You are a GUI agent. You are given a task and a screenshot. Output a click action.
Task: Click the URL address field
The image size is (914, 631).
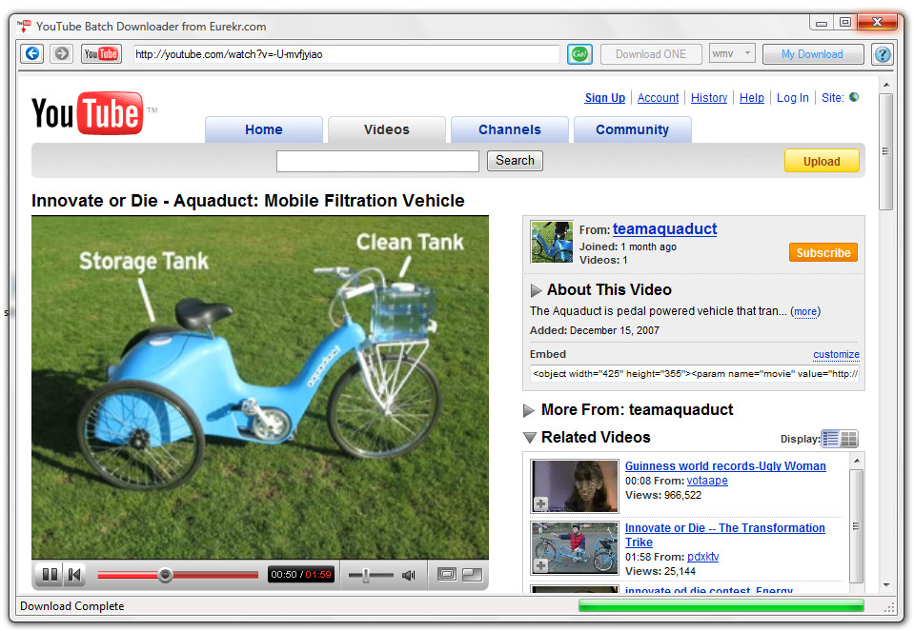pyautogui.click(x=346, y=54)
